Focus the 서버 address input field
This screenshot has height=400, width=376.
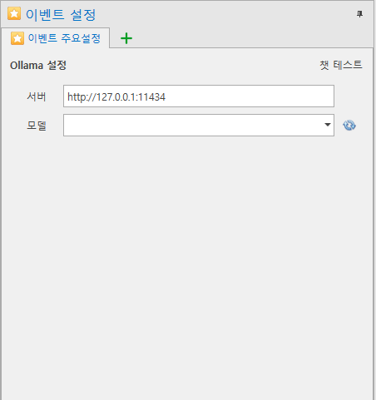coord(199,96)
